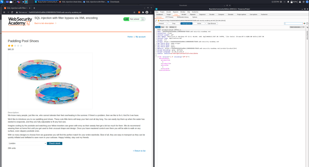Image resolution: width=309 pixels, height=167 pixels.
Task: Click the Burp help question mark icon
Action: click(307, 23)
